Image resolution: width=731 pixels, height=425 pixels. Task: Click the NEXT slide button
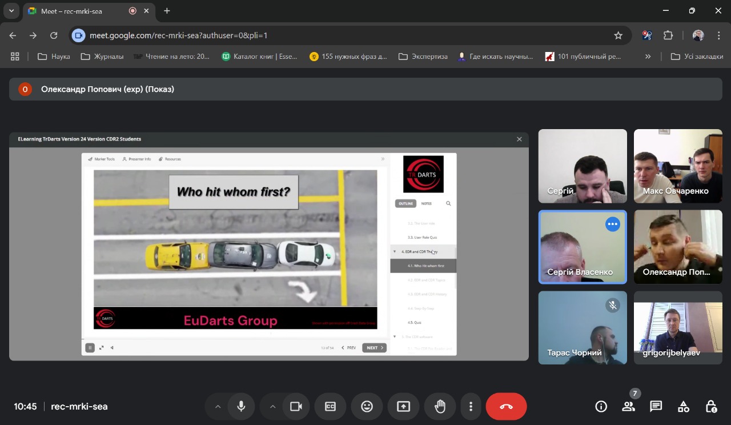(x=374, y=347)
